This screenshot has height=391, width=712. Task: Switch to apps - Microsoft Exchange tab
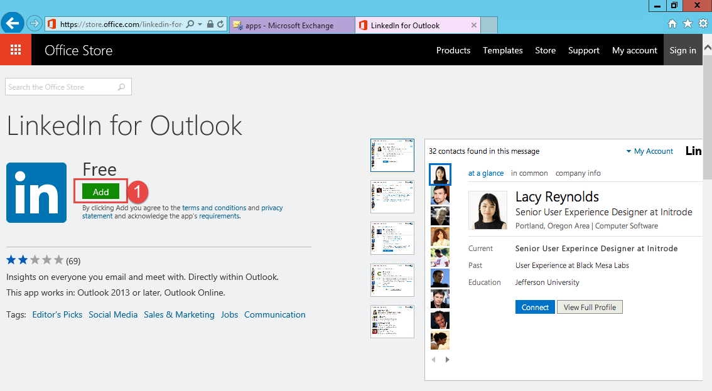click(292, 26)
